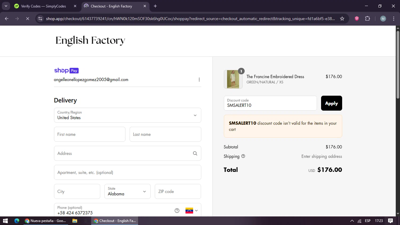Switch ESP keyboard language indicator
The image size is (400, 225).
[368, 221]
